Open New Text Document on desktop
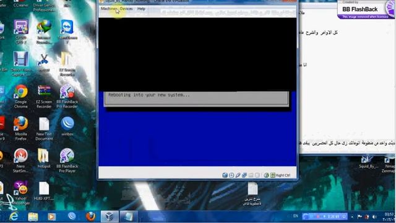 pos(44,128)
